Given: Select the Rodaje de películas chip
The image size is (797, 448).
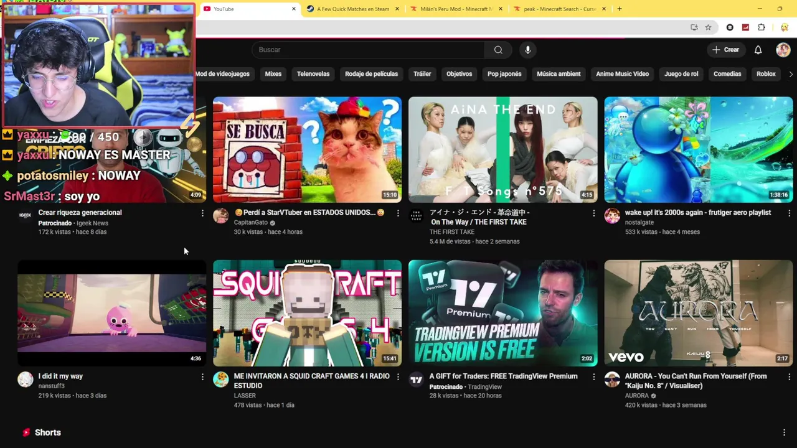Looking at the screenshot, I should click(x=371, y=74).
